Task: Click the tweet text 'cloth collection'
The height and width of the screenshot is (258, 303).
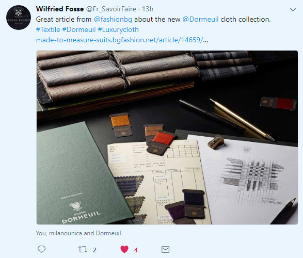Action: click(x=245, y=19)
